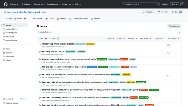The image size is (188, 106).
Task: Expand the Solutions menu
Action: [x=27, y=4]
